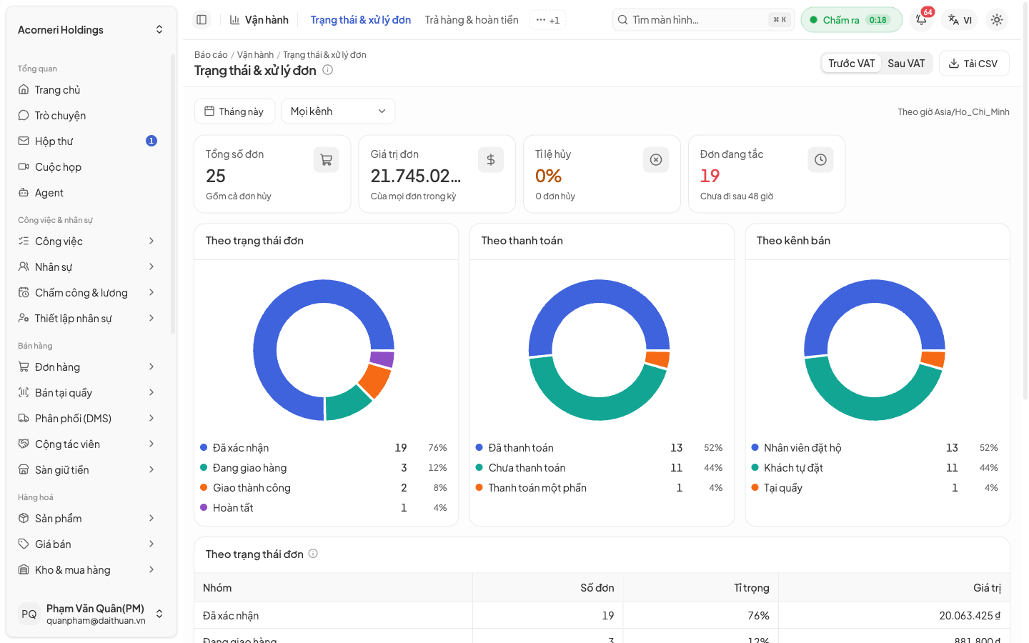Viewport: 1029px width, 643px height.
Task: Click the info icon beside the page title
Action: point(327,70)
